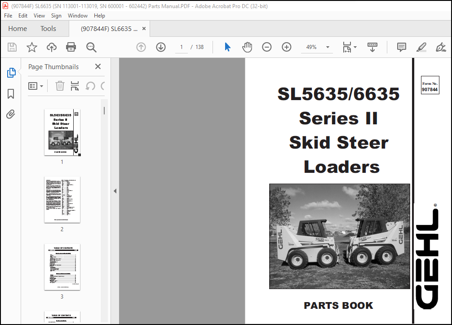The width and height of the screenshot is (452, 325).
Task: Select the highlighter pen tool
Action: pos(421,47)
